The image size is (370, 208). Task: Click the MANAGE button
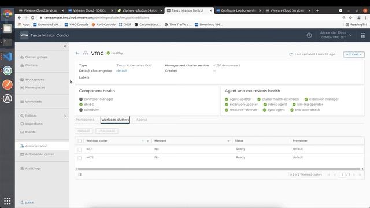click(x=84, y=131)
